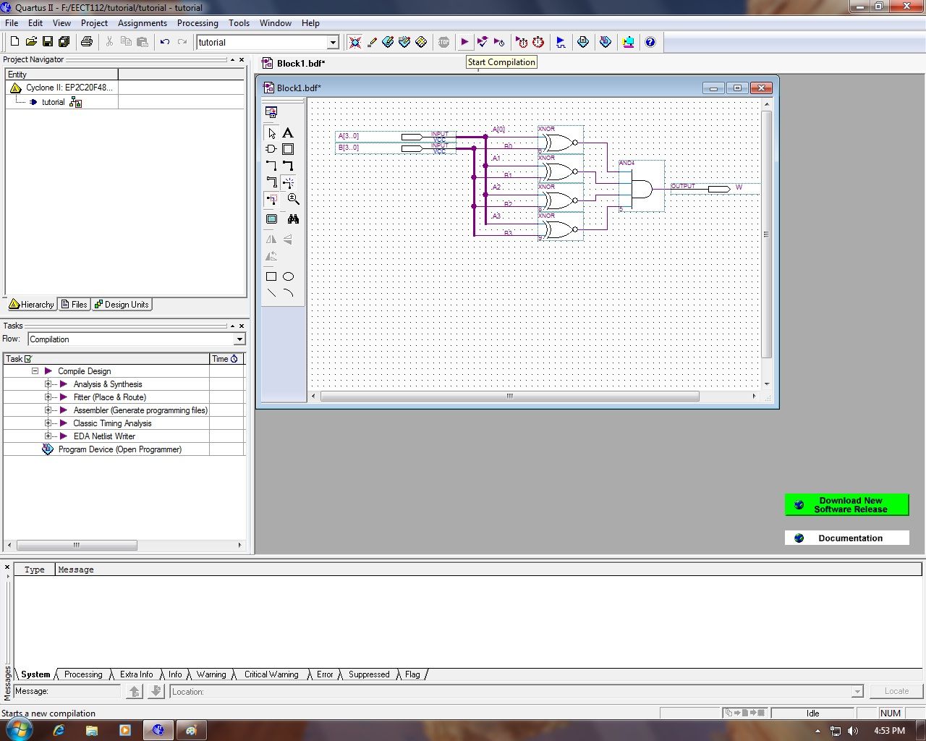The height and width of the screenshot is (741, 926).
Task: Activate the Orthogonal Node tool
Action: (x=271, y=165)
